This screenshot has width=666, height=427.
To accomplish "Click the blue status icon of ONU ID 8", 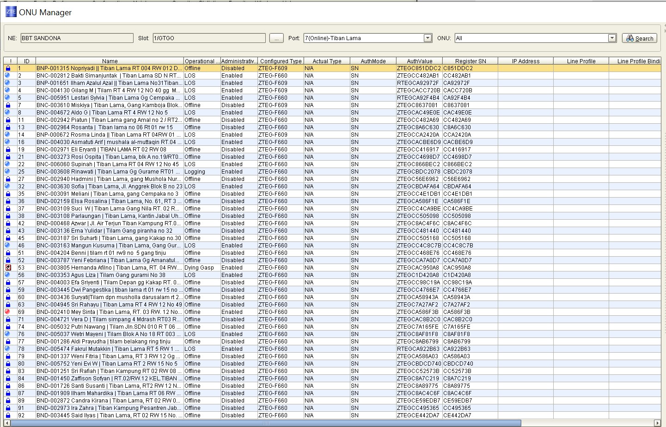I will (x=7, y=112).
